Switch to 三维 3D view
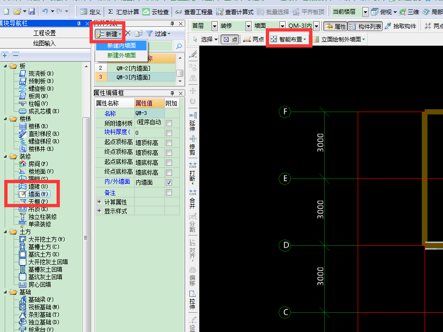This screenshot has height=332, width=443. point(409,12)
